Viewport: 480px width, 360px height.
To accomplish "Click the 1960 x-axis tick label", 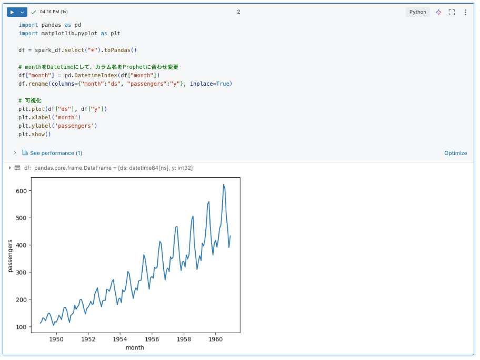I will click(215, 339).
